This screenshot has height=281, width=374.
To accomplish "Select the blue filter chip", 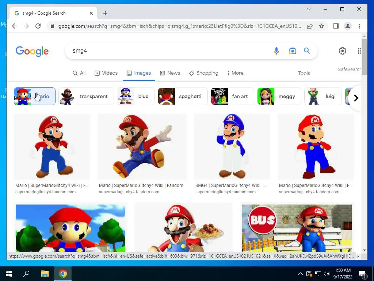I will tap(136, 96).
